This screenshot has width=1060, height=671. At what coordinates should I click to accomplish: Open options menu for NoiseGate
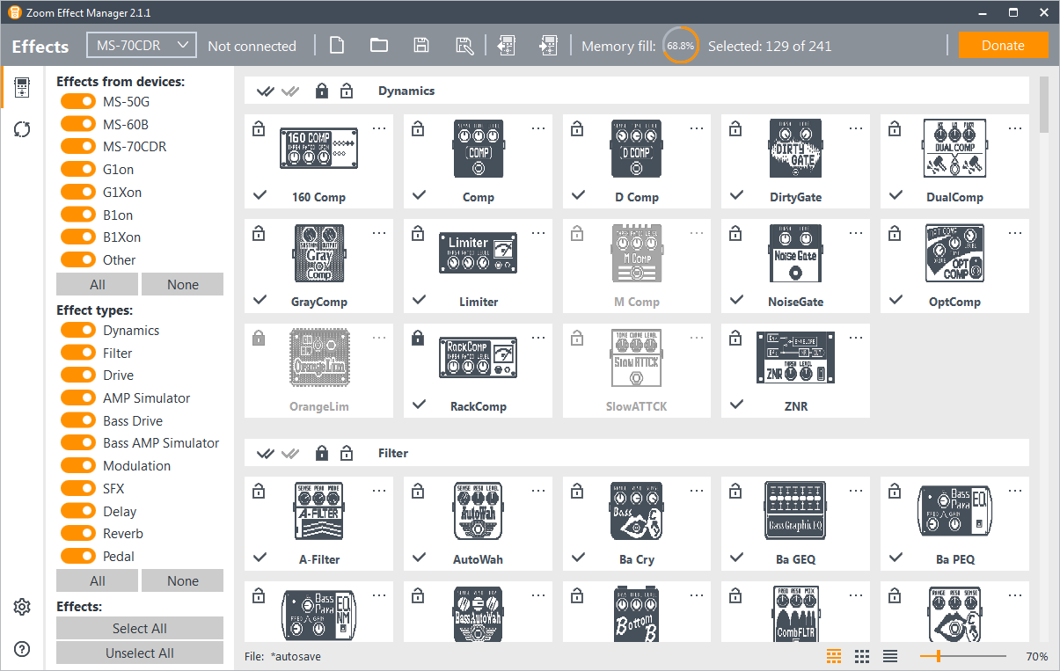click(856, 233)
